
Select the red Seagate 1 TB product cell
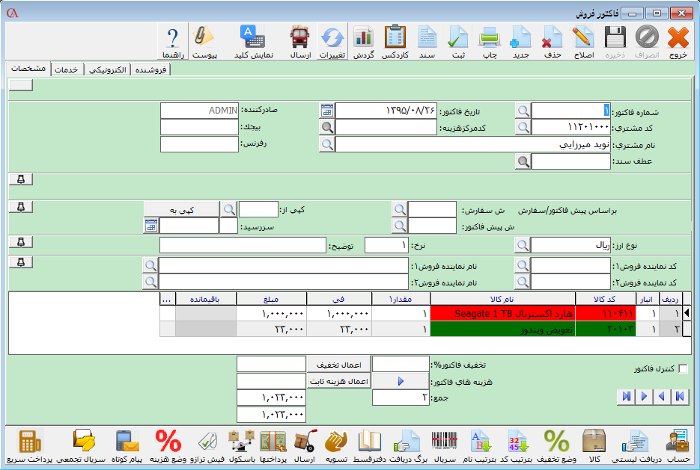click(503, 315)
